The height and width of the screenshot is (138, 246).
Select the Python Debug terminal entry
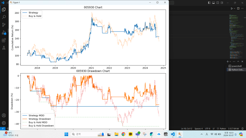[236, 70]
